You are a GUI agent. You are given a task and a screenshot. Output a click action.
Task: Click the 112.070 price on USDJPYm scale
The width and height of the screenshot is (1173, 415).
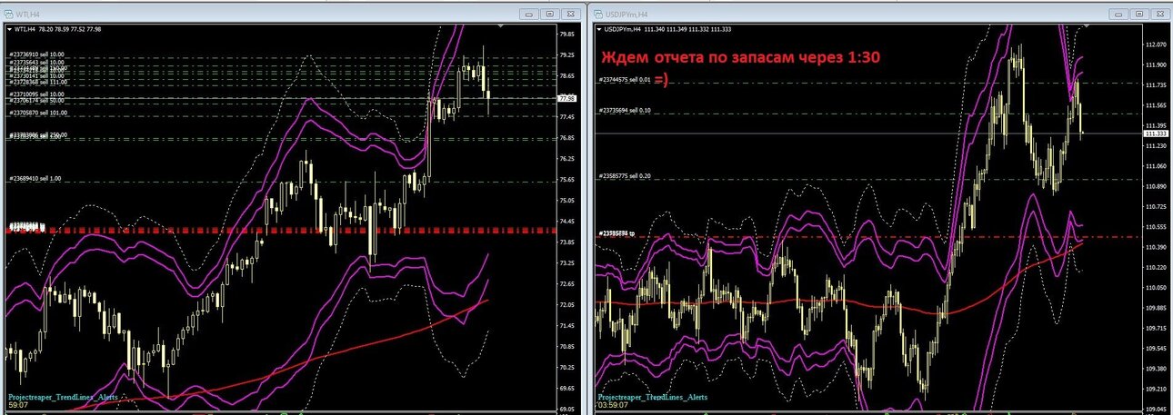(x=1157, y=44)
